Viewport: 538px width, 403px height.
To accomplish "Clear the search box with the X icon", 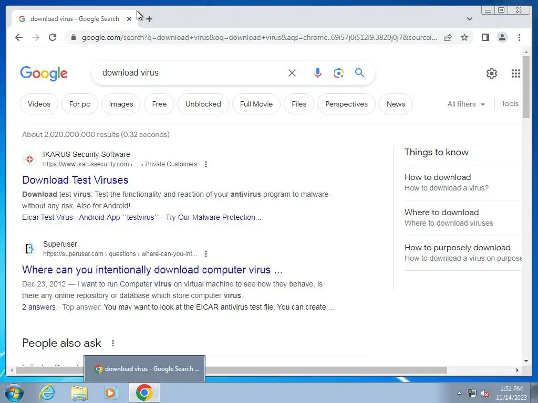I will pos(292,73).
